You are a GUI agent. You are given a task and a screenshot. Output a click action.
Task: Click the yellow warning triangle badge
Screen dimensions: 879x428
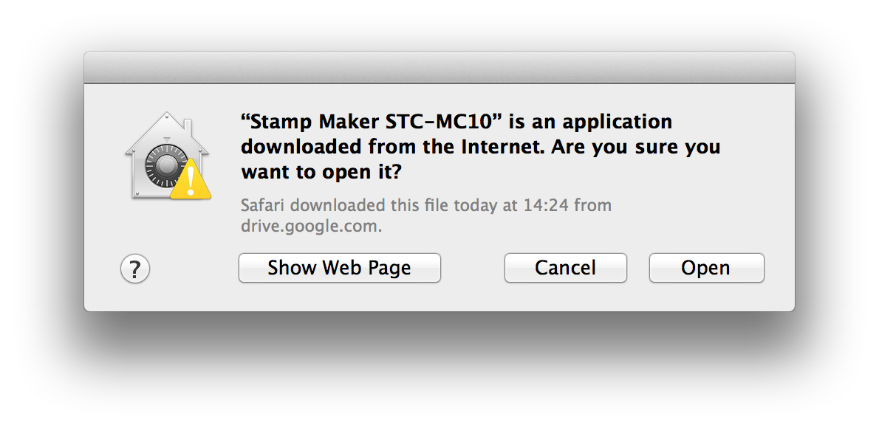191,179
